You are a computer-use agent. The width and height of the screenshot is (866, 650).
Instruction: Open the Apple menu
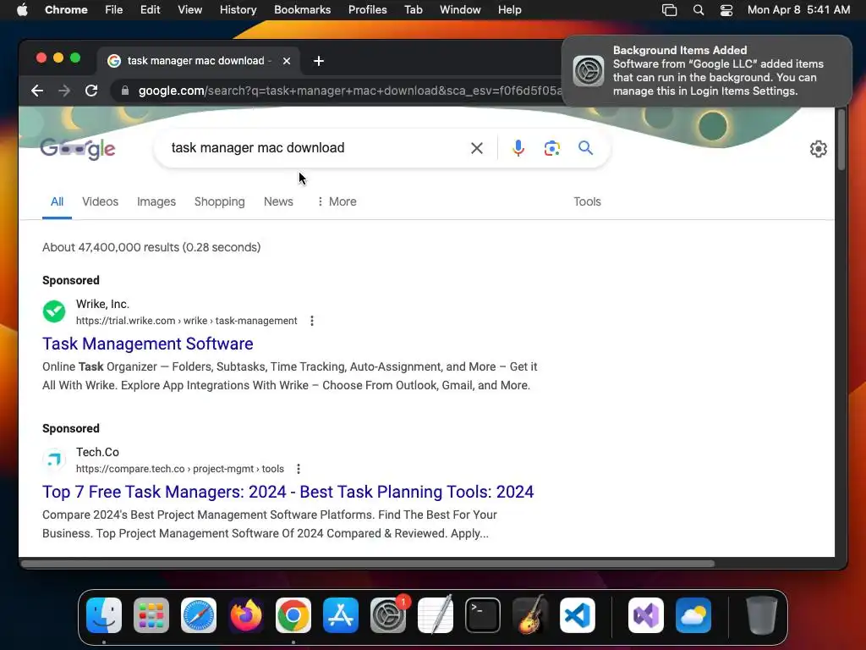(22, 10)
